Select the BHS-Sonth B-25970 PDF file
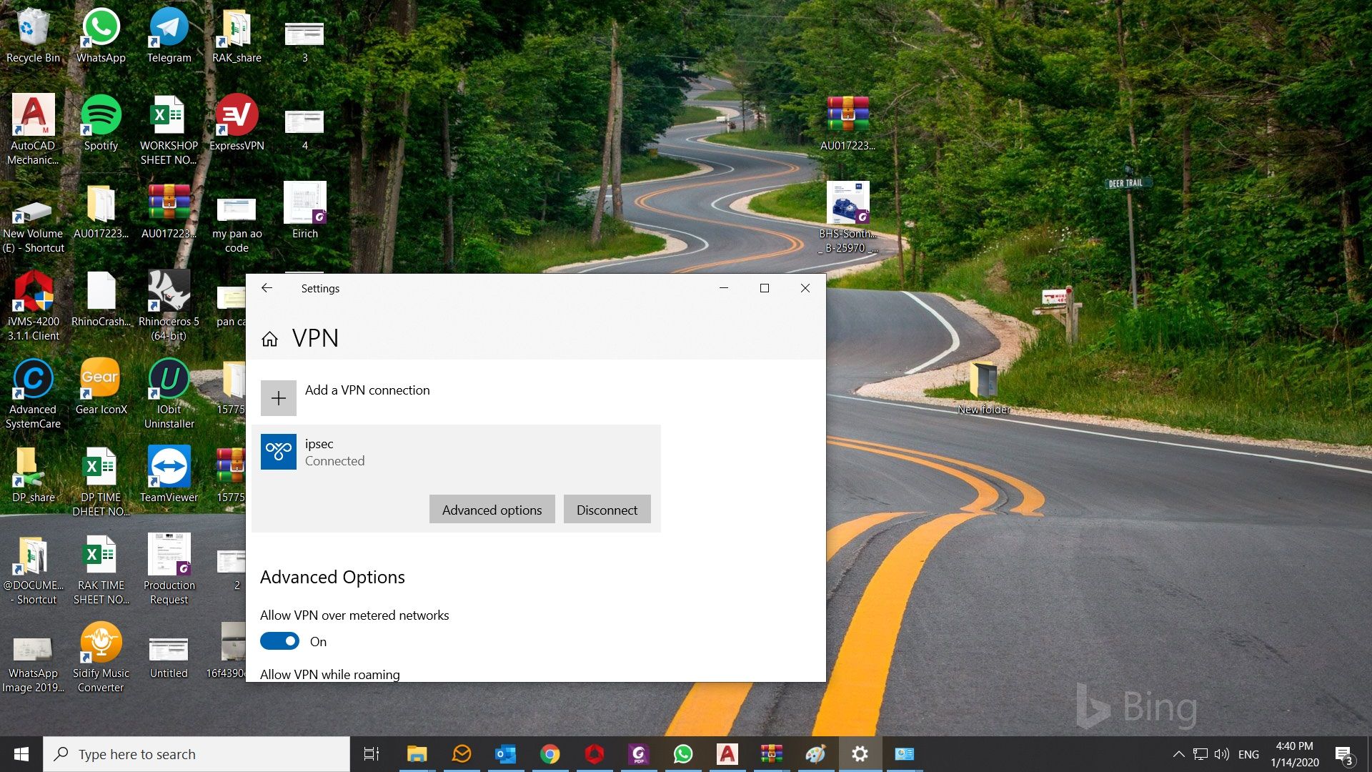This screenshot has width=1372, height=772. (847, 218)
